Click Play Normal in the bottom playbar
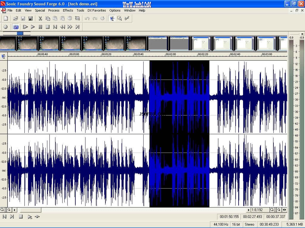Screen dimensions: 305x228 tap(29, 216)
